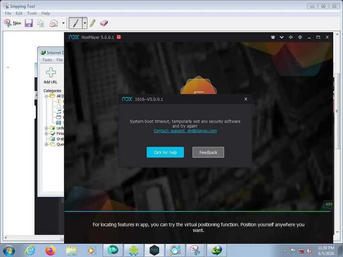Open Snipping Tool File menu
The image size is (343, 257).
8,13
